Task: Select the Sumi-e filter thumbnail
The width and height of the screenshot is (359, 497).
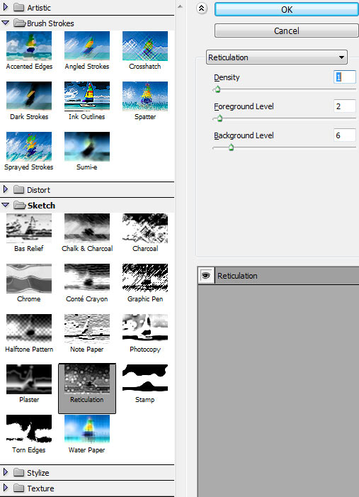Action: pyautogui.click(x=87, y=147)
